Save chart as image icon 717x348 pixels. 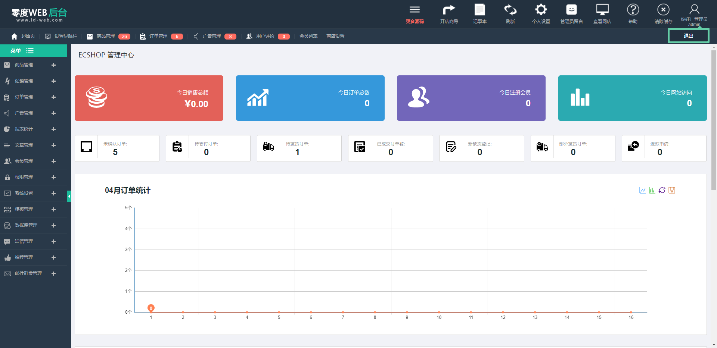[672, 190]
